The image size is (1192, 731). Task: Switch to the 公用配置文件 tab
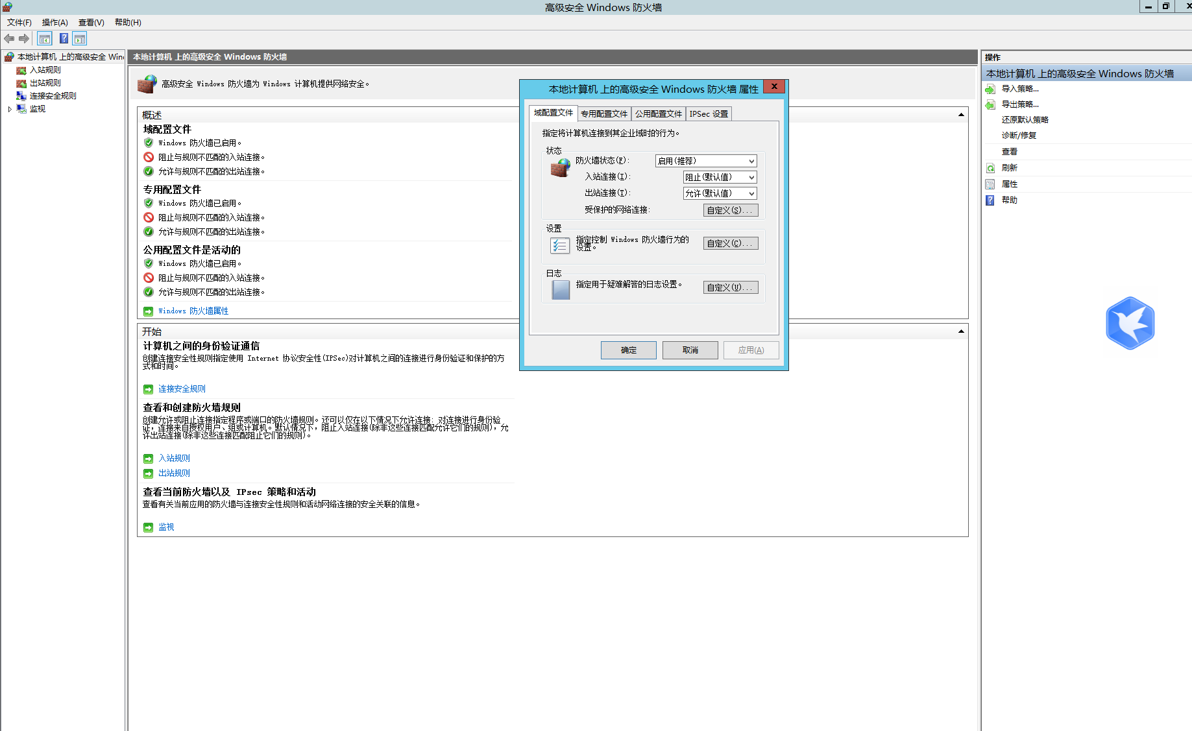pyautogui.click(x=659, y=114)
